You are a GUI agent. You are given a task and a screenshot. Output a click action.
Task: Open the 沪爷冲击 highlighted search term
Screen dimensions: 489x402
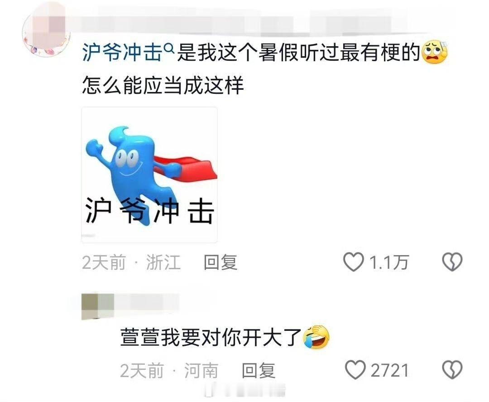point(122,53)
